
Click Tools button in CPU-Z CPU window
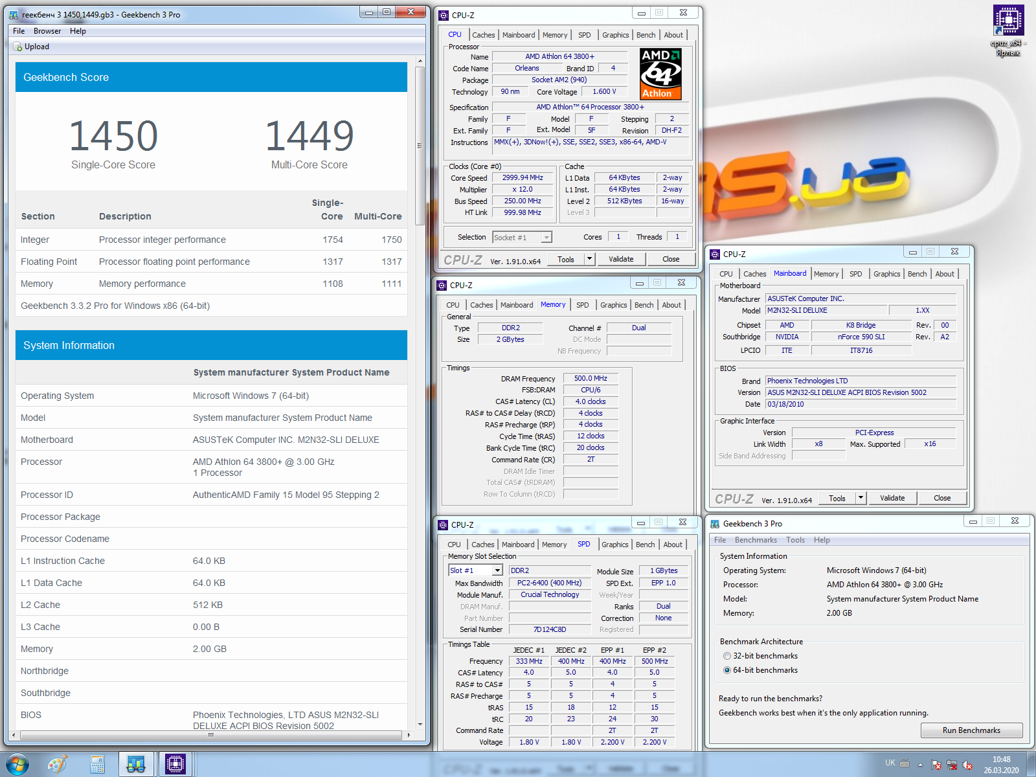[566, 259]
